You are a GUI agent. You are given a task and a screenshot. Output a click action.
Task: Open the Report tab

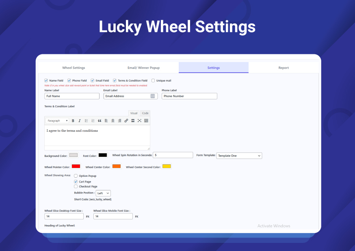284,68
